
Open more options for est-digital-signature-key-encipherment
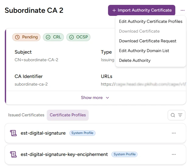point(174,154)
